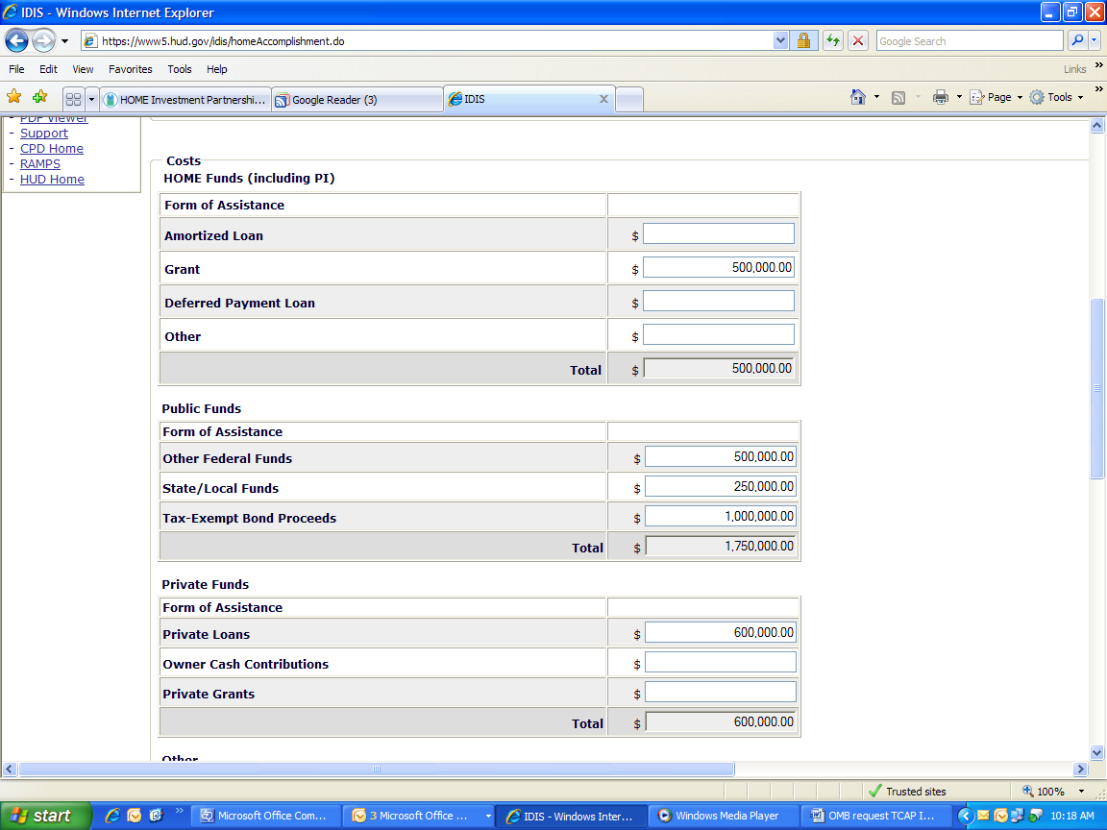Click the scroll right arrow button
1107x830 pixels.
1080,769
